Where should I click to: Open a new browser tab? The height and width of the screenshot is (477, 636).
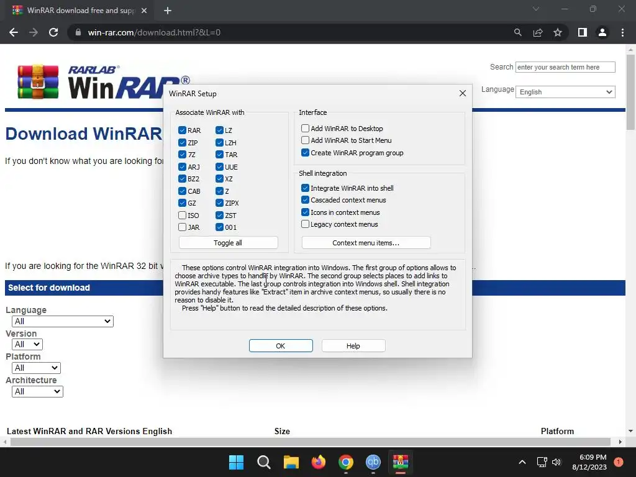click(168, 11)
